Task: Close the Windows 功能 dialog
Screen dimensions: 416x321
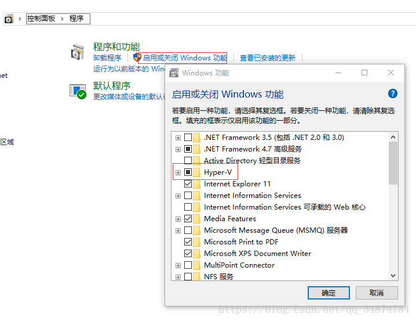Action: pos(391,73)
